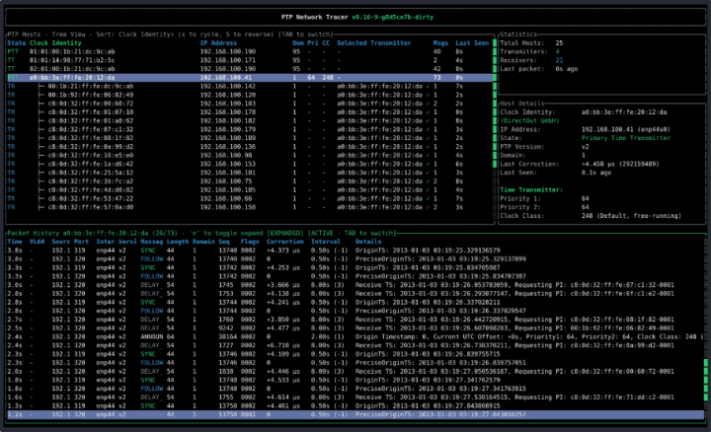The image size is (711, 432).
Task: Select host row with IP 192.168.100.171
Action: tap(228, 59)
